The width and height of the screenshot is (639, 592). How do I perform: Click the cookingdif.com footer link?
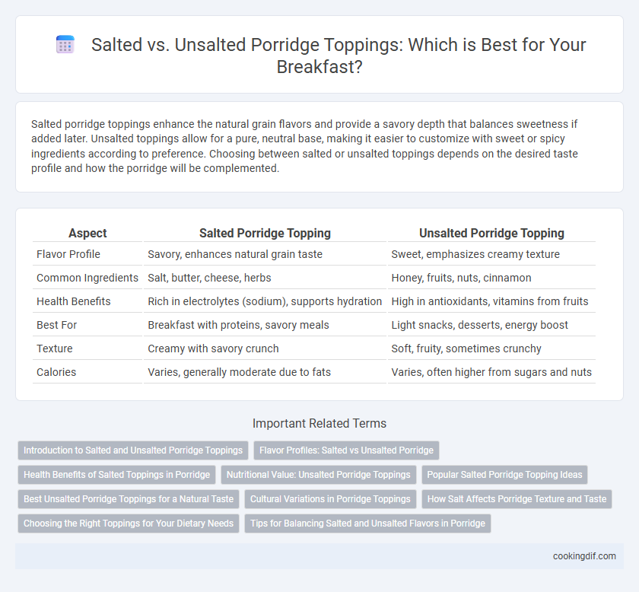[584, 556]
